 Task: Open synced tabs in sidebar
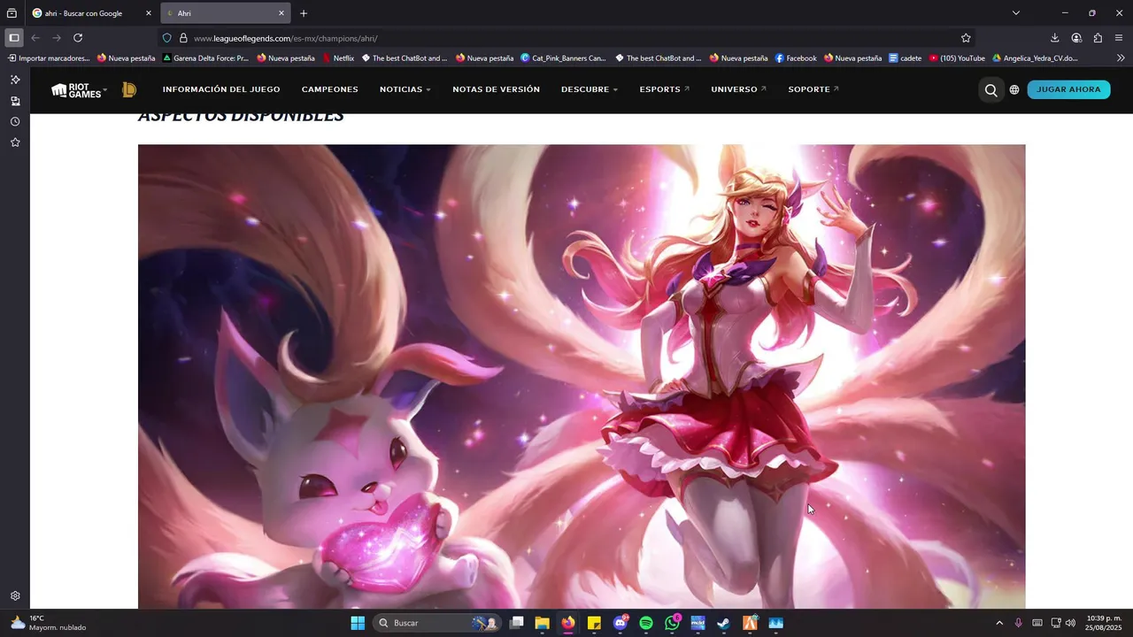click(15, 101)
